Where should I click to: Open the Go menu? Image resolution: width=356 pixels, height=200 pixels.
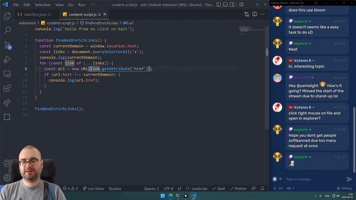[x=71, y=4]
